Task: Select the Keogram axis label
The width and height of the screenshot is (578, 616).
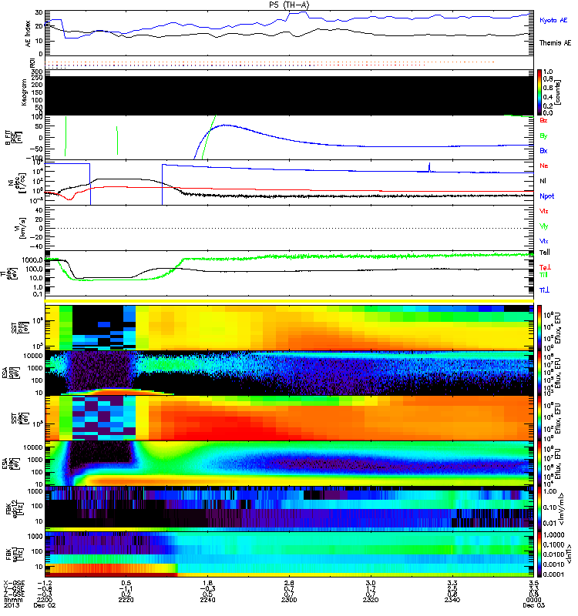Action: tap(24, 92)
